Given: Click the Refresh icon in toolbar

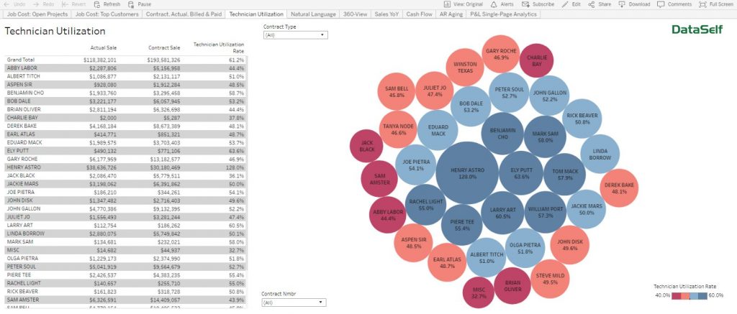Looking at the screenshot, I should 96,4.
